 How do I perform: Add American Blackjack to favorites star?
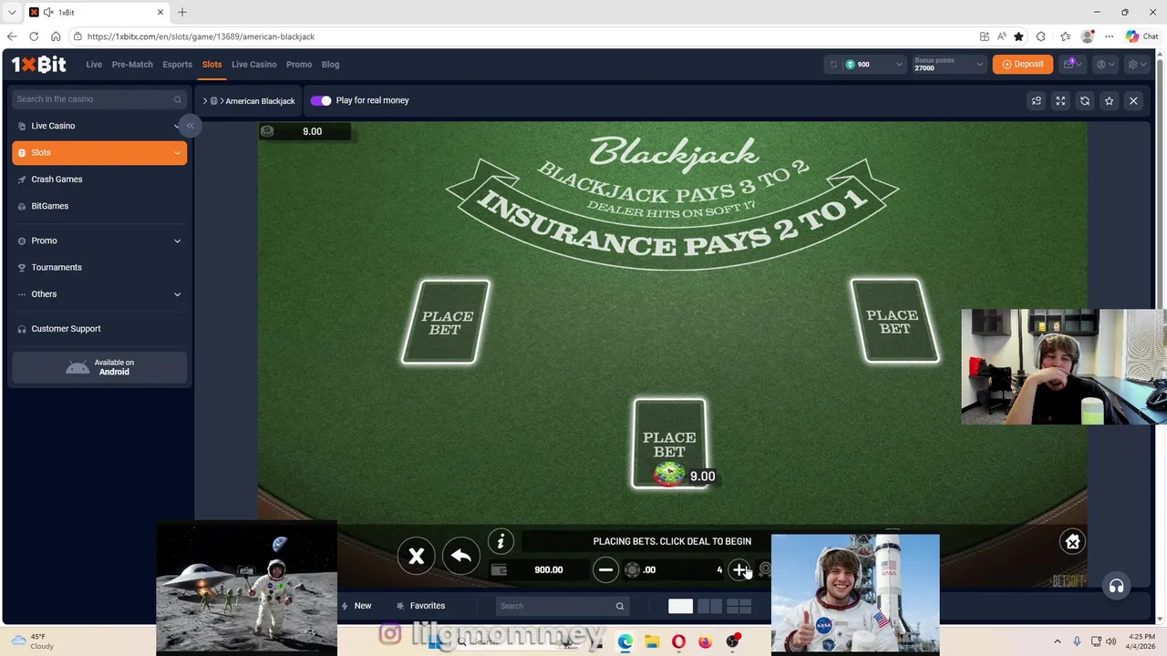[1109, 101]
